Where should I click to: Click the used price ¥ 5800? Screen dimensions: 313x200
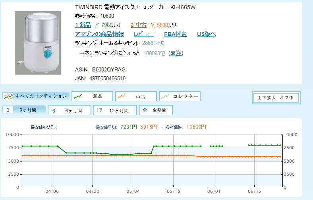[159, 25]
